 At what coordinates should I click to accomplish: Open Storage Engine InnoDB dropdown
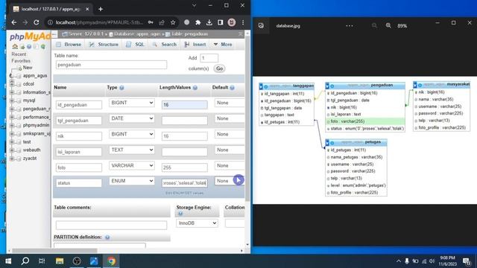197,223
